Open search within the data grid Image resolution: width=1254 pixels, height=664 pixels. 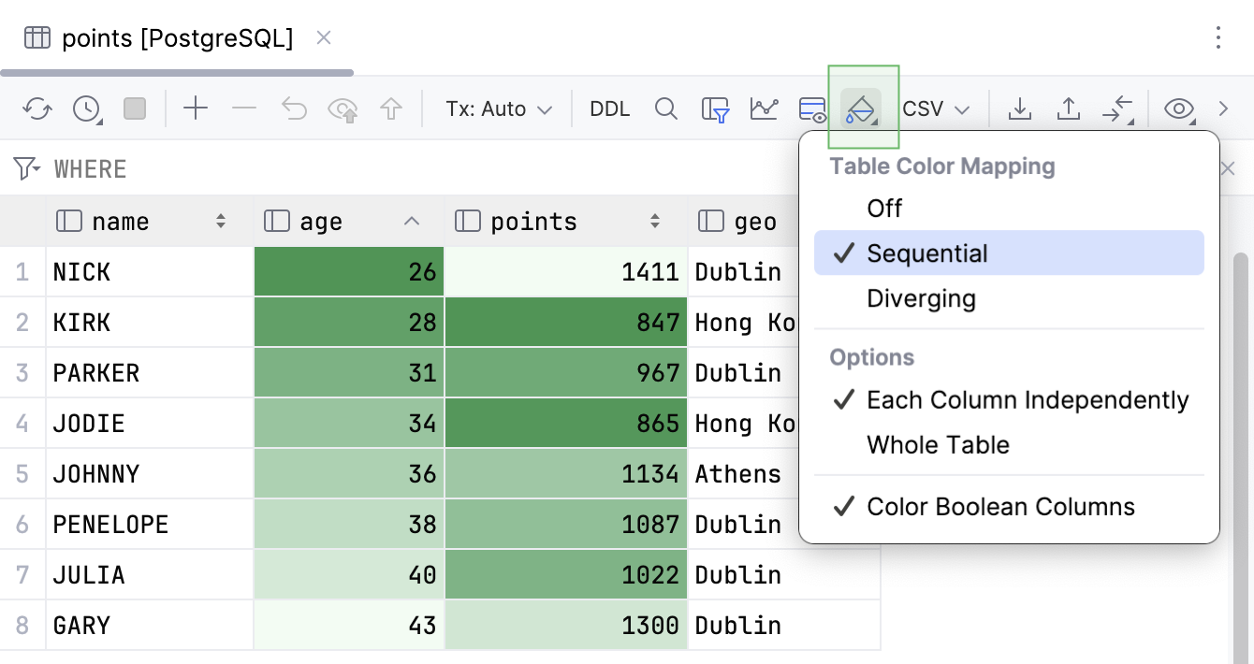tap(666, 108)
